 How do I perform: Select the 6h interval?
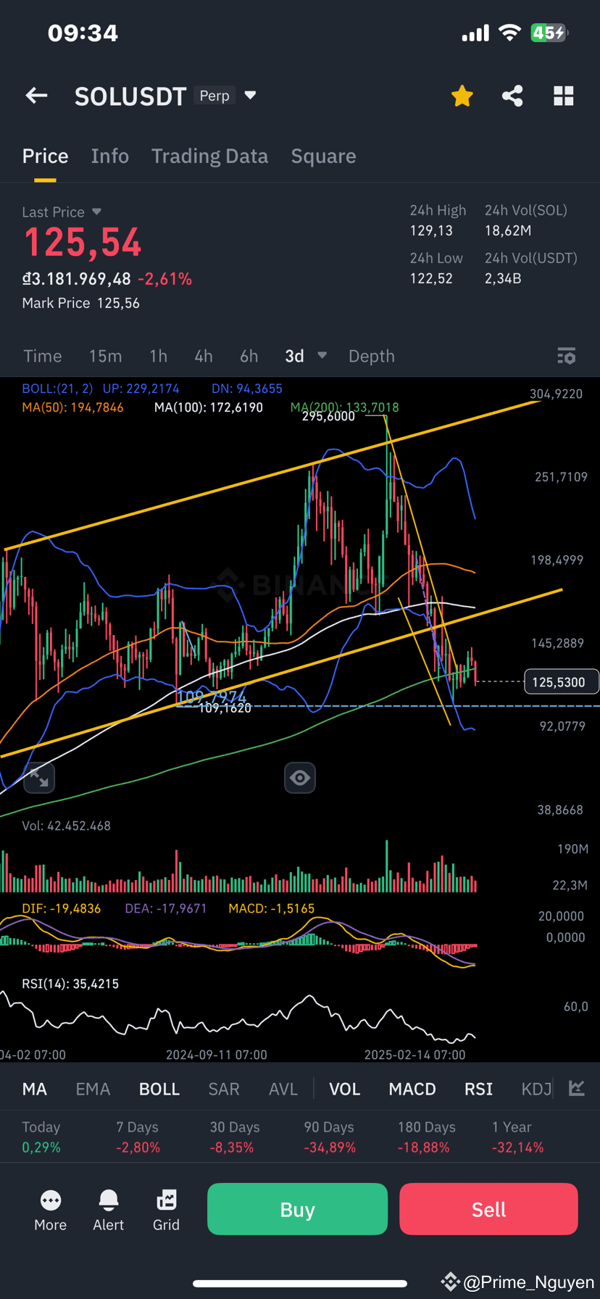pyautogui.click(x=249, y=356)
